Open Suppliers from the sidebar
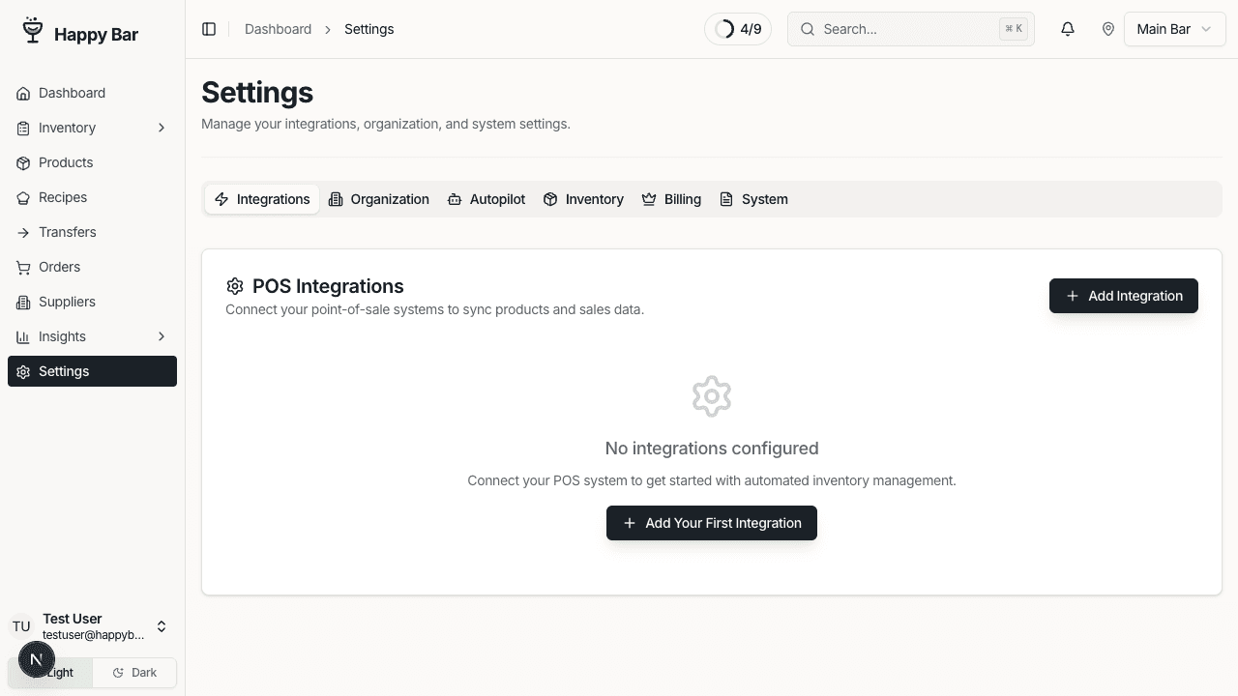The width and height of the screenshot is (1238, 696). point(66,302)
